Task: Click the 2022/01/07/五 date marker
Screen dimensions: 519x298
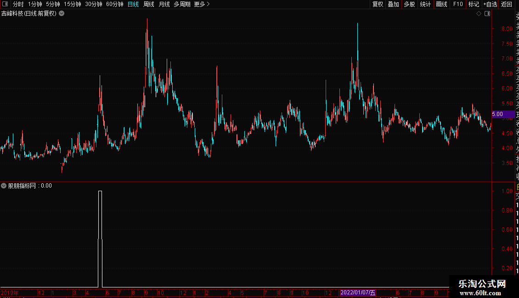Action: (358, 292)
